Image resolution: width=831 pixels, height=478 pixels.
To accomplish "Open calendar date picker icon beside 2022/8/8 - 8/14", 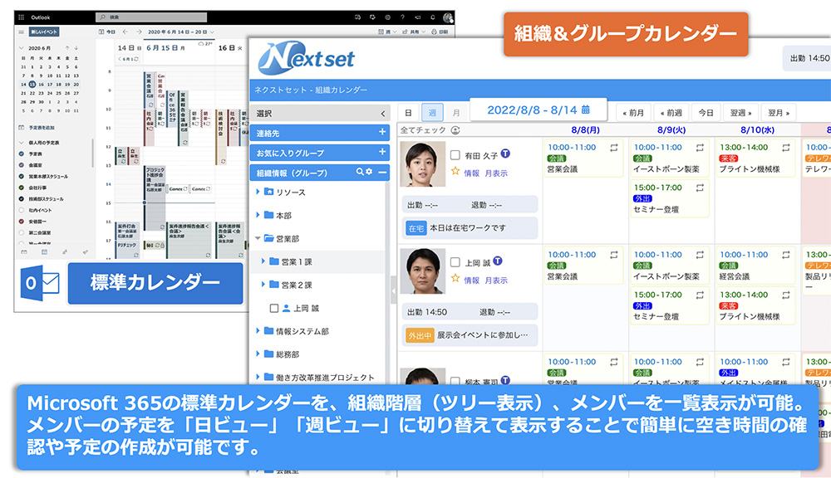I will [586, 110].
